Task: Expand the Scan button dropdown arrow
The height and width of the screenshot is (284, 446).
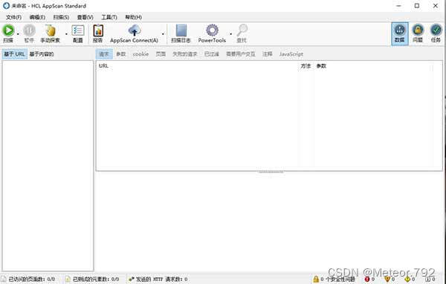Action: (x=18, y=34)
